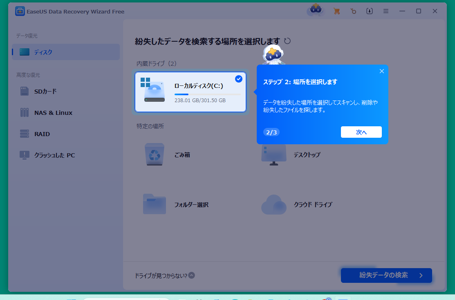Select the デスクトップ monitor icon

273,154
